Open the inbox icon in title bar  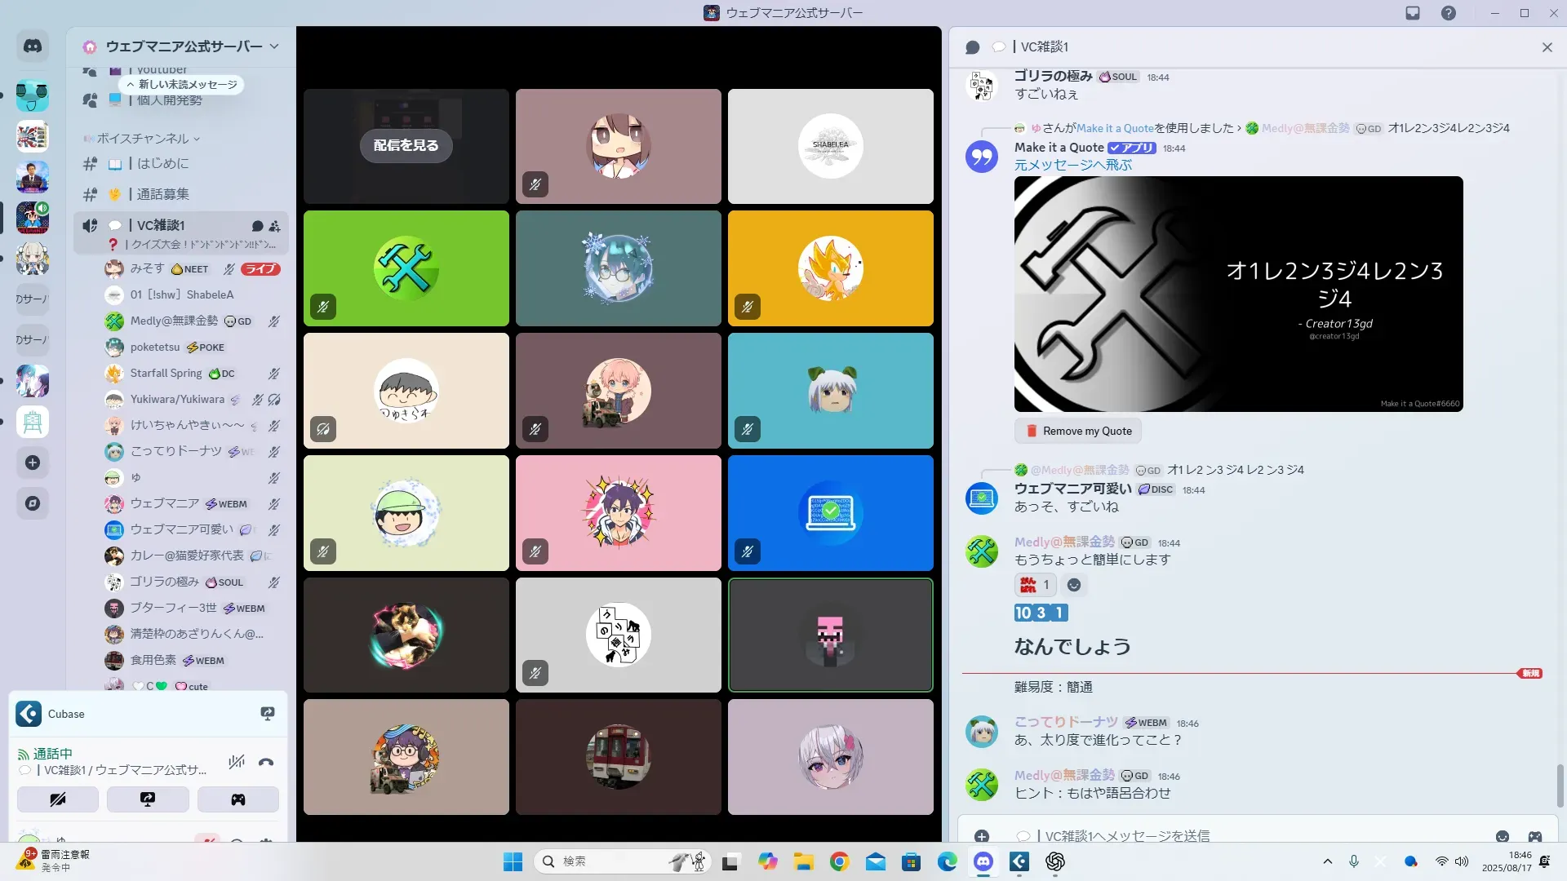(x=1413, y=13)
